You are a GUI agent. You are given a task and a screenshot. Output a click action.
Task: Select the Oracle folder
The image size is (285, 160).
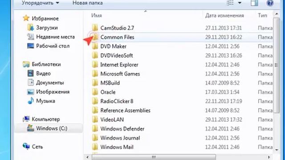click(x=108, y=92)
